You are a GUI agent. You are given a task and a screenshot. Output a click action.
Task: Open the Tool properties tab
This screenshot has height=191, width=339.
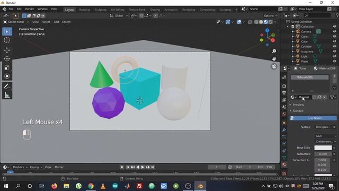coord(284,77)
